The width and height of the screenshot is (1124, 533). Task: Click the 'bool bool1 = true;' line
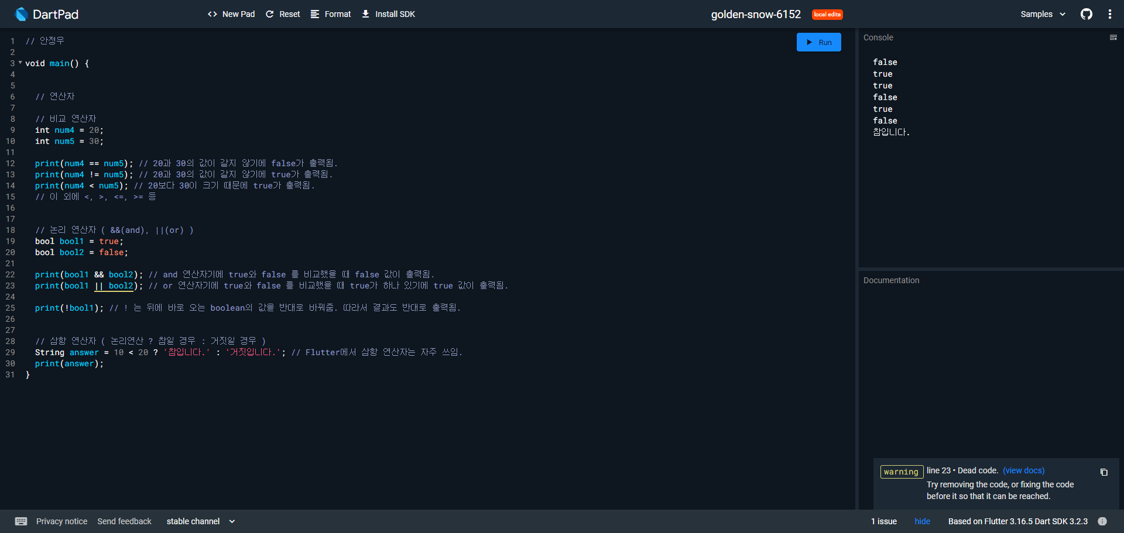(x=79, y=241)
